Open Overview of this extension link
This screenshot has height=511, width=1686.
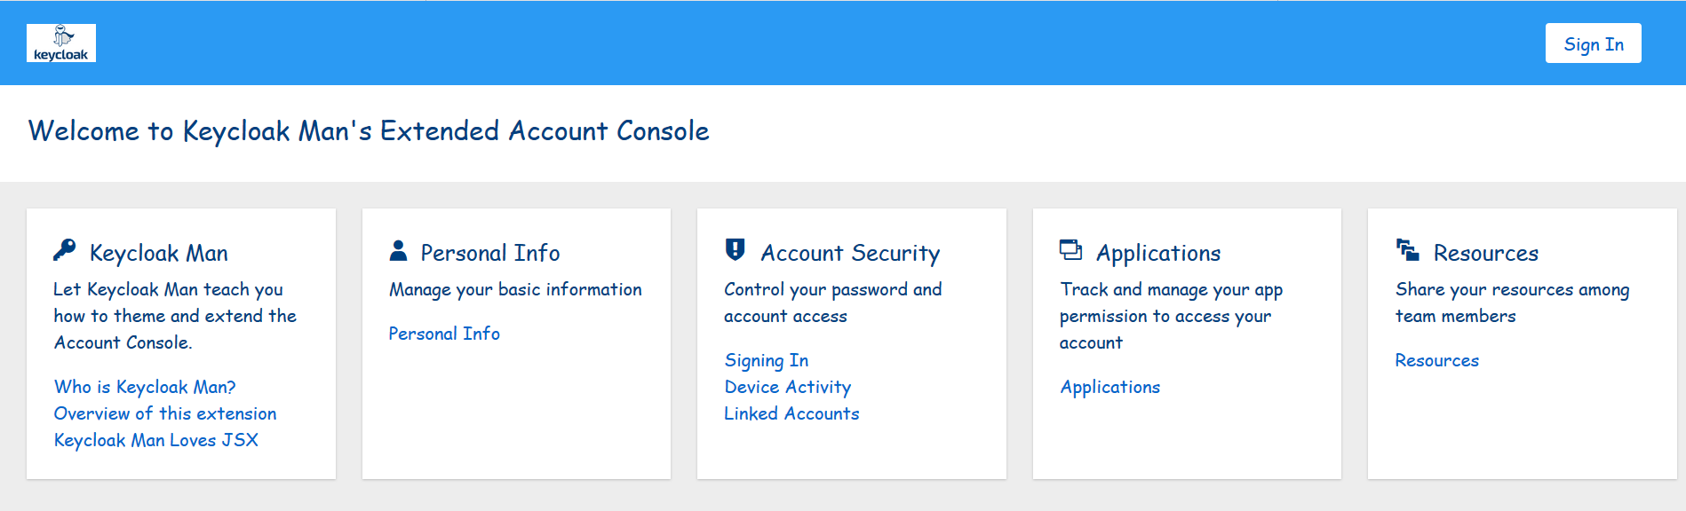click(165, 413)
